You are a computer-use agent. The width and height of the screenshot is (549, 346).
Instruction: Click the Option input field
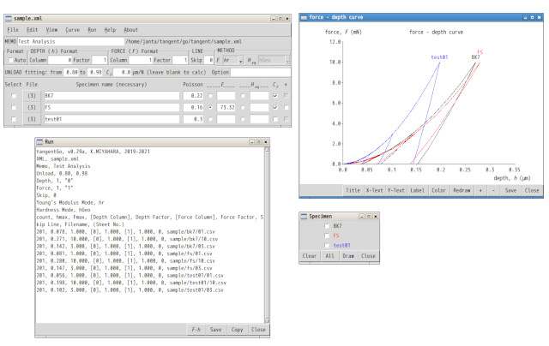tap(260, 72)
